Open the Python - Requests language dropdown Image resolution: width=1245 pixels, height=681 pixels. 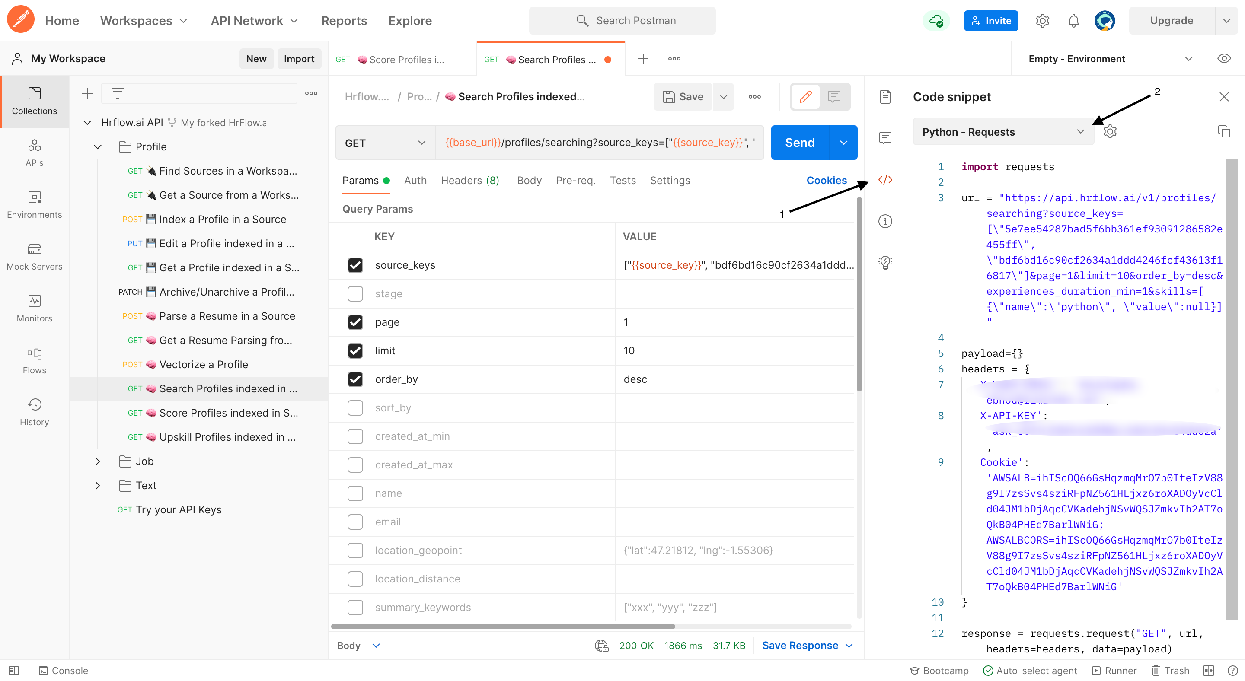tap(1003, 131)
